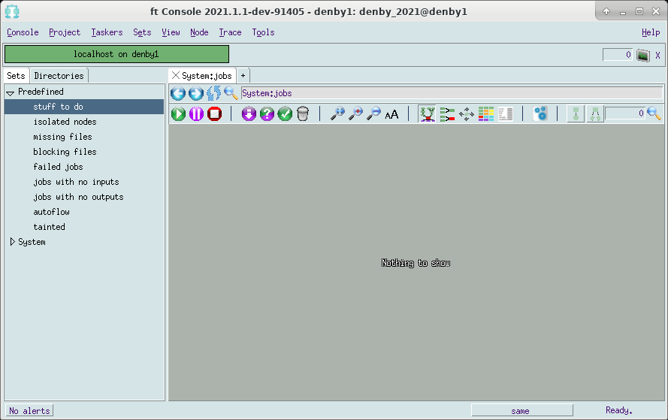Click the green run/play button
Viewport: 668px width, 420px height.
coord(178,114)
